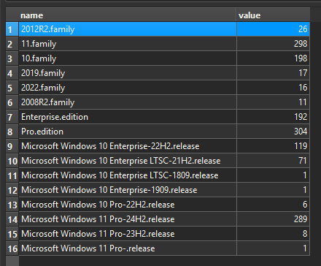Select 'Windows 11 Pro-23H2.release' cell
321x266 pixels.
coord(128,234)
